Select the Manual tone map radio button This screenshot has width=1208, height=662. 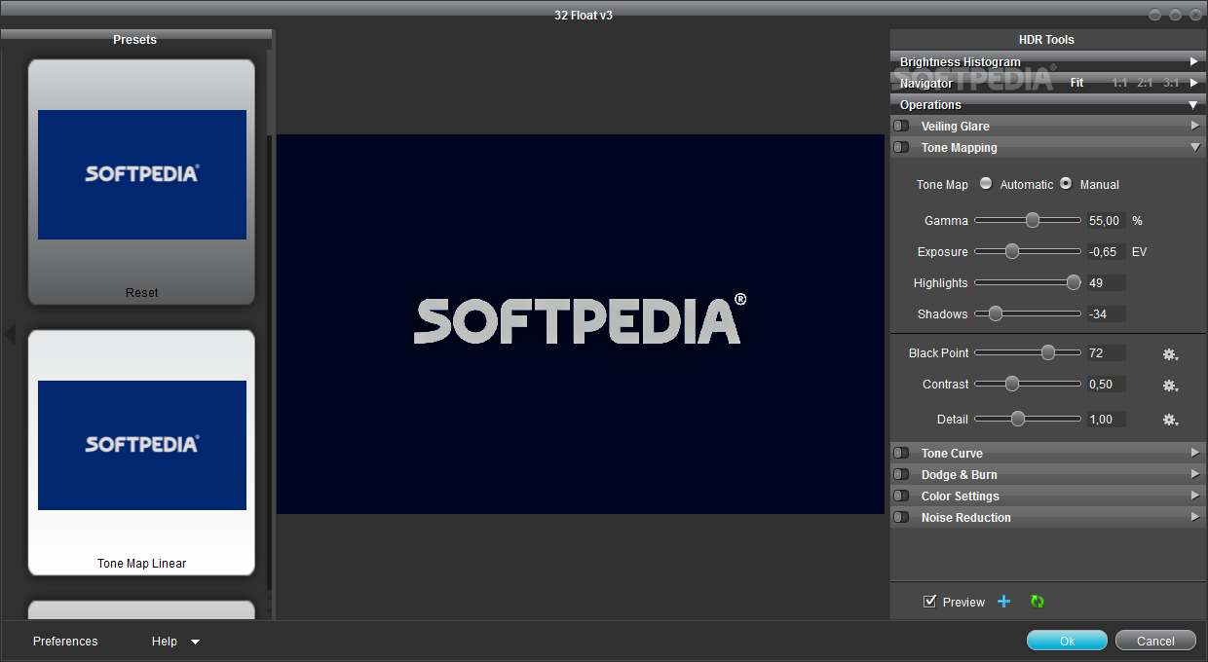[x=1066, y=183]
